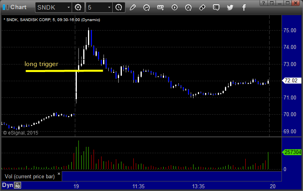
Task: Select the pencil drawing tool
Action: pyautogui.click(x=133, y=8)
